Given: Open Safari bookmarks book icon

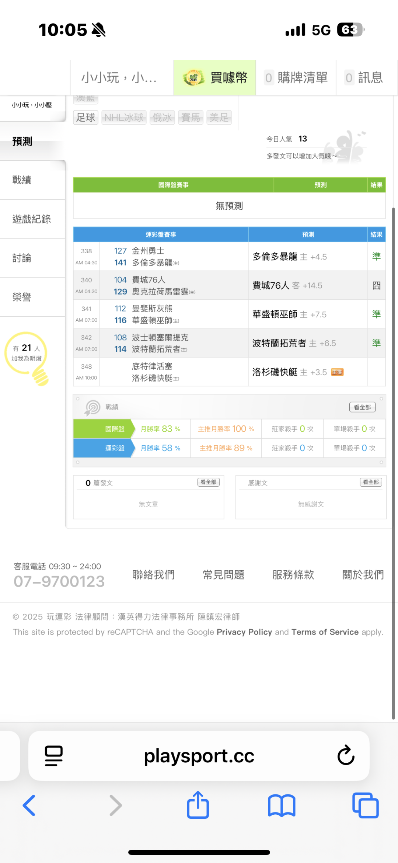Looking at the screenshot, I should [282, 805].
